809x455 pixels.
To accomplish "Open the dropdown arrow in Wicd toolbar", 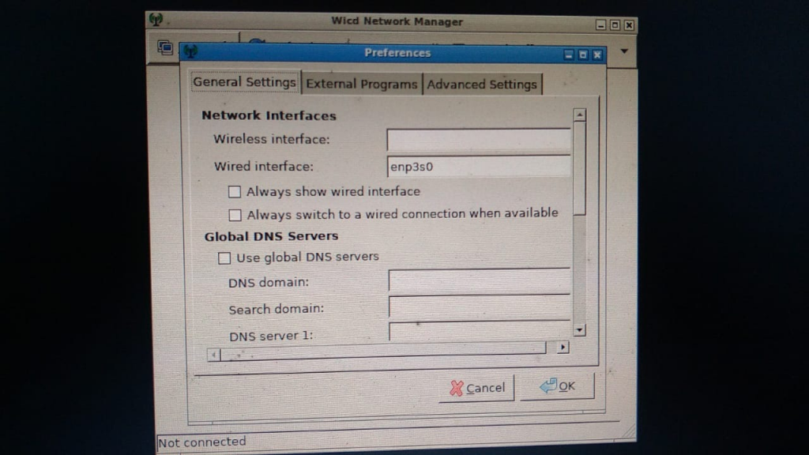I will pyautogui.click(x=624, y=51).
